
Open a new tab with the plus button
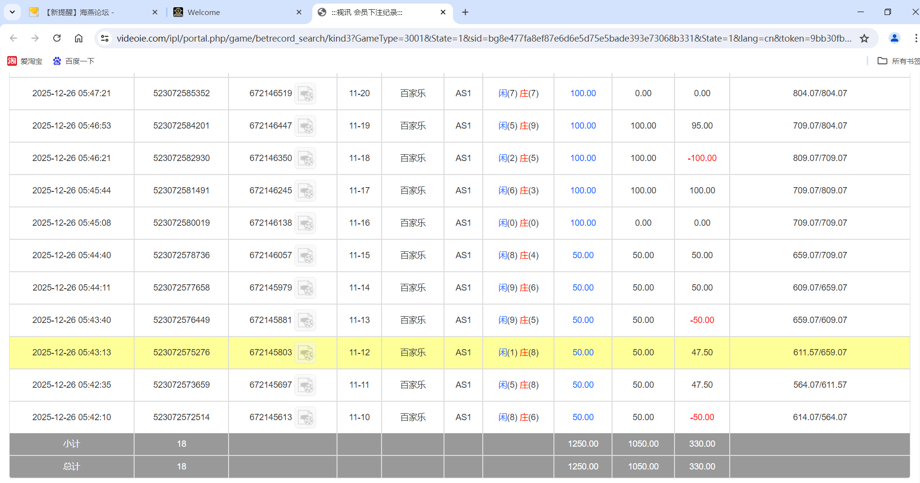pyautogui.click(x=465, y=12)
